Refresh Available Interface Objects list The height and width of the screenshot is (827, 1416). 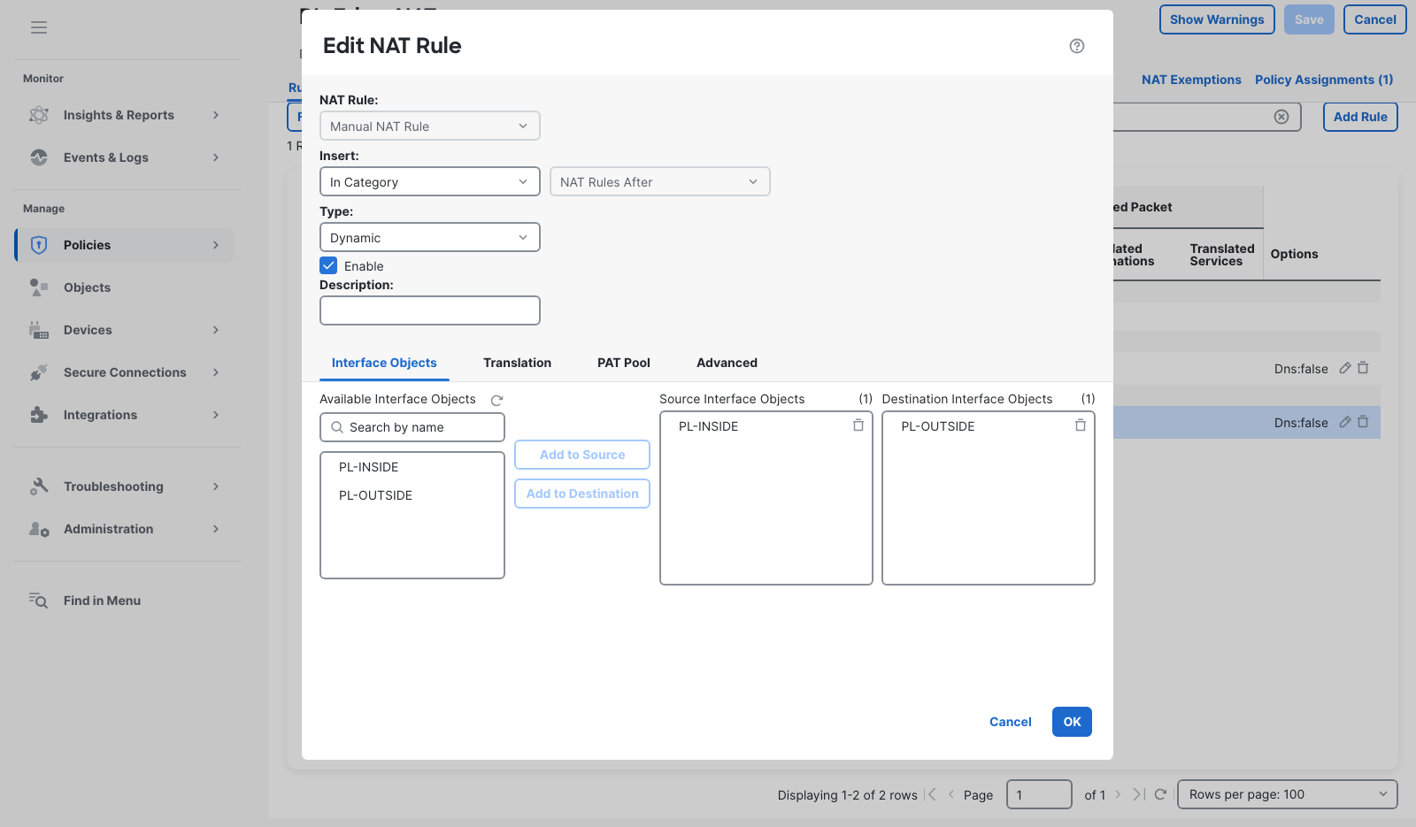496,400
